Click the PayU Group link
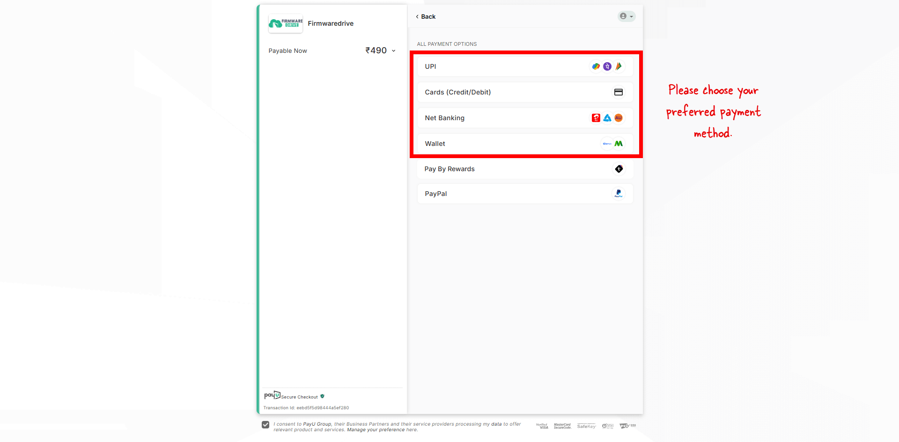The width and height of the screenshot is (899, 442). pos(317,424)
